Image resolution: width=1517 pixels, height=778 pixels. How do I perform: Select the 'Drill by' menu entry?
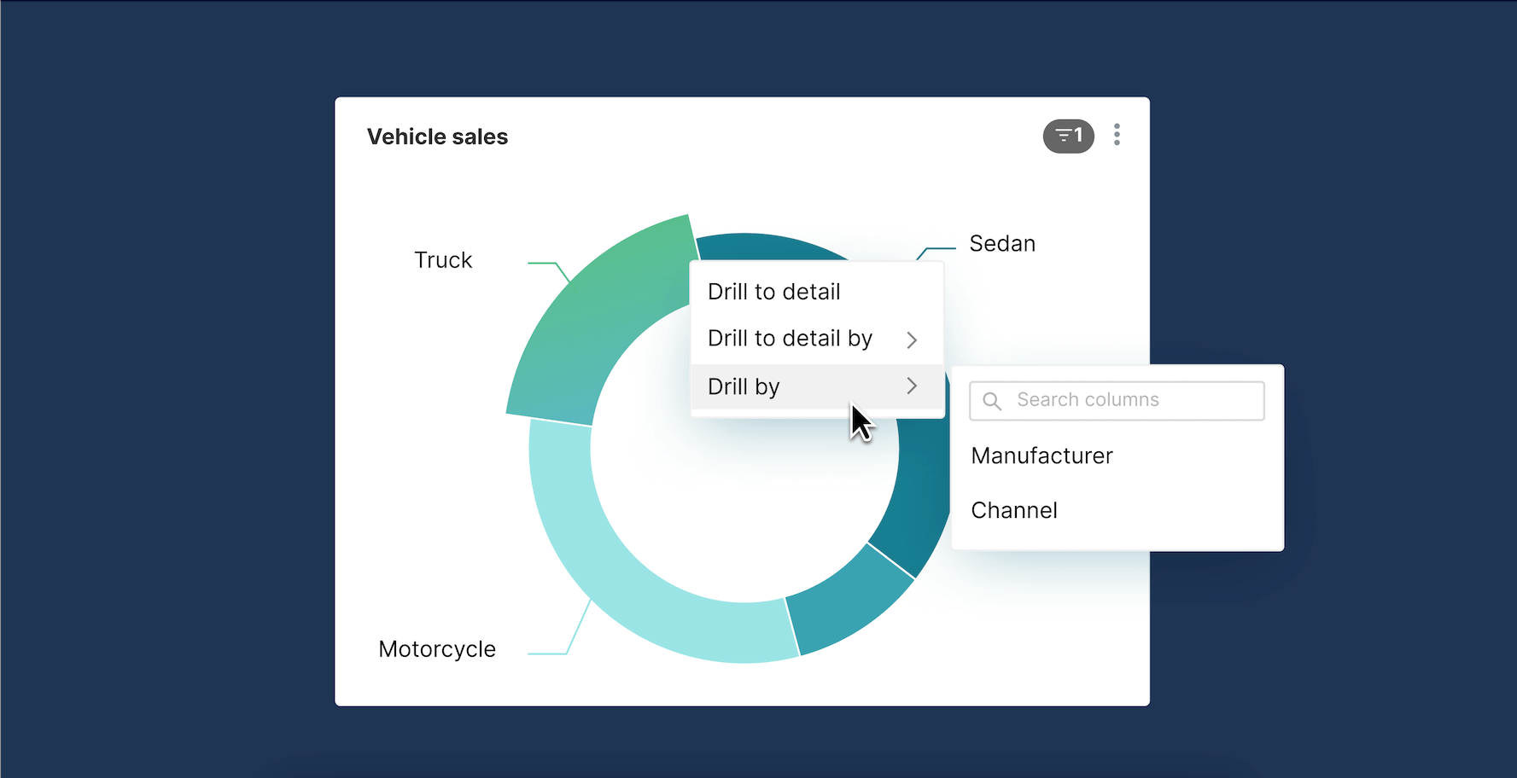point(744,386)
